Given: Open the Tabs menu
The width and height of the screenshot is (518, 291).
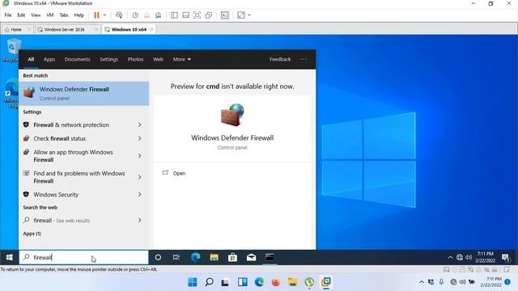Looking at the screenshot, I should click(64, 15).
